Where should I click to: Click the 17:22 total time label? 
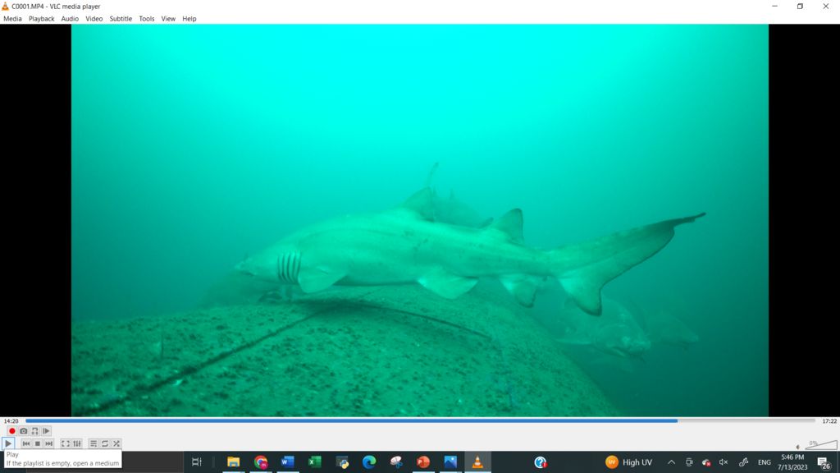(x=829, y=421)
